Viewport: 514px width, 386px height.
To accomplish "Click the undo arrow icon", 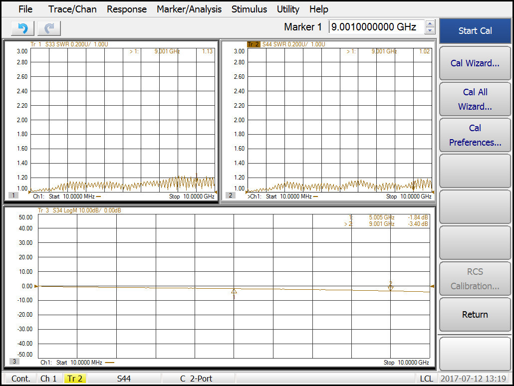I will point(22,28).
